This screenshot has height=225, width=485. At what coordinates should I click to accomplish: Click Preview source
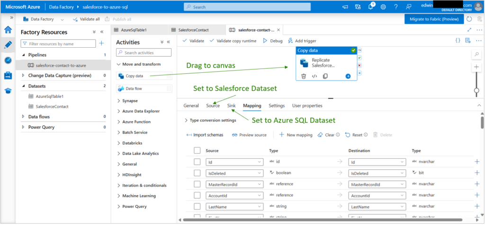pos(249,135)
